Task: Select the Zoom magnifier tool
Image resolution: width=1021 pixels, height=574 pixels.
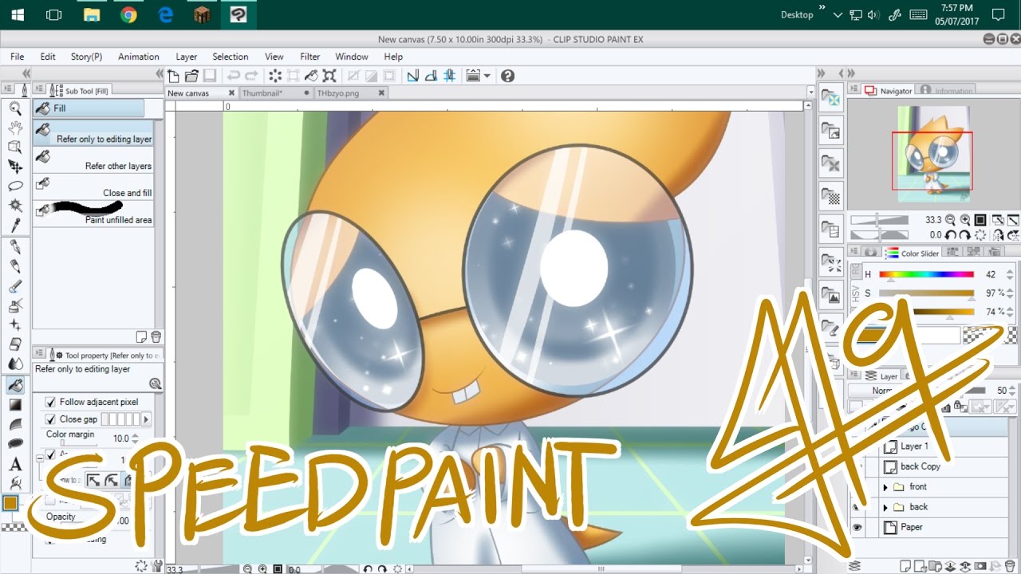Action: 15,109
